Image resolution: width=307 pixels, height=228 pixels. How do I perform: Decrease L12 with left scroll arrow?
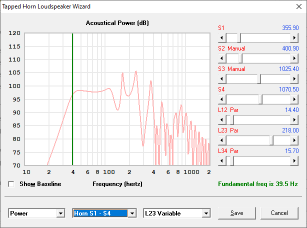click(222, 120)
